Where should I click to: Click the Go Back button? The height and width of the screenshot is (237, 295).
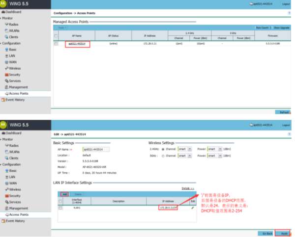(266, 234)
